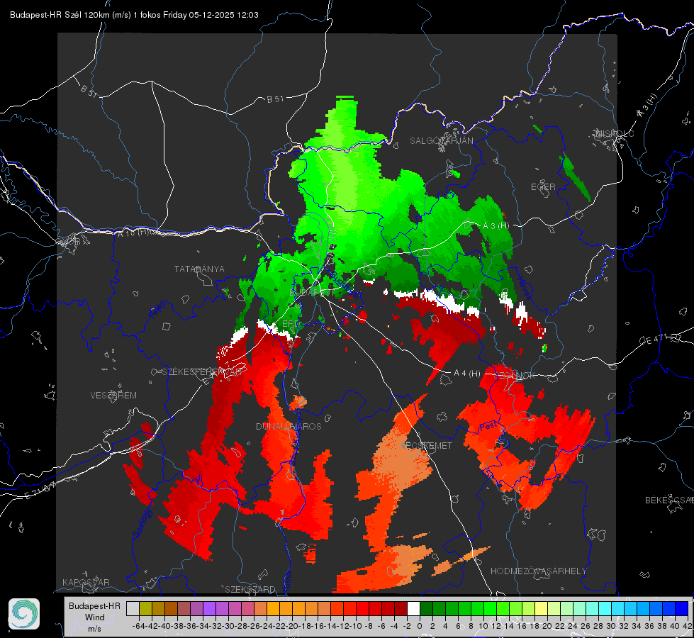The height and width of the screenshot is (638, 694).
Task: Click the HODMEZOVASARHELY city label
Action: pyautogui.click(x=538, y=571)
